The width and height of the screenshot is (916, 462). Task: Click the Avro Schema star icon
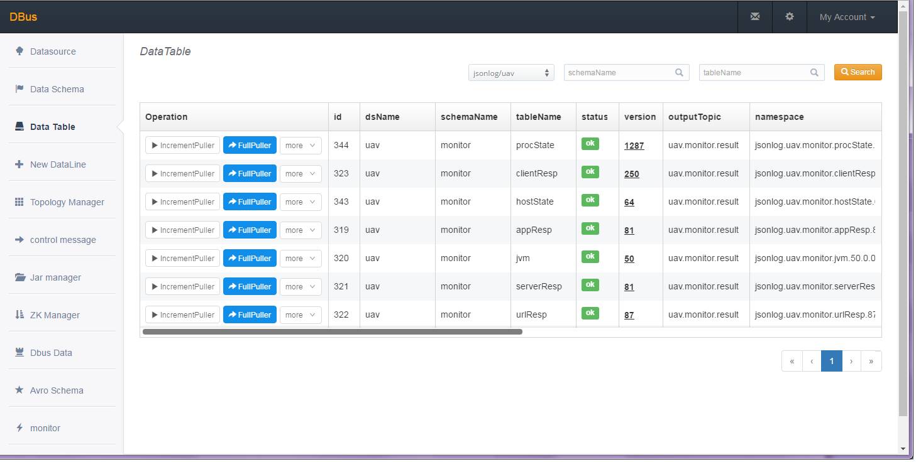[19, 390]
